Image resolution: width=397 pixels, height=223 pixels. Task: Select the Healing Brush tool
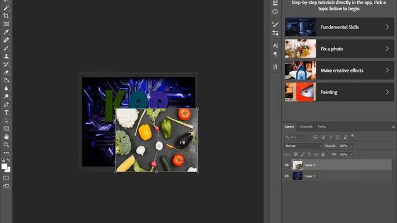[6, 40]
